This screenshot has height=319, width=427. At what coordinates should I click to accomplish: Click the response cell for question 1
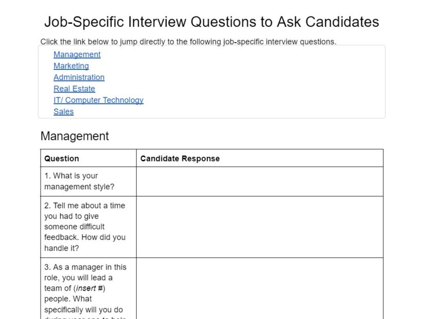coord(260,182)
